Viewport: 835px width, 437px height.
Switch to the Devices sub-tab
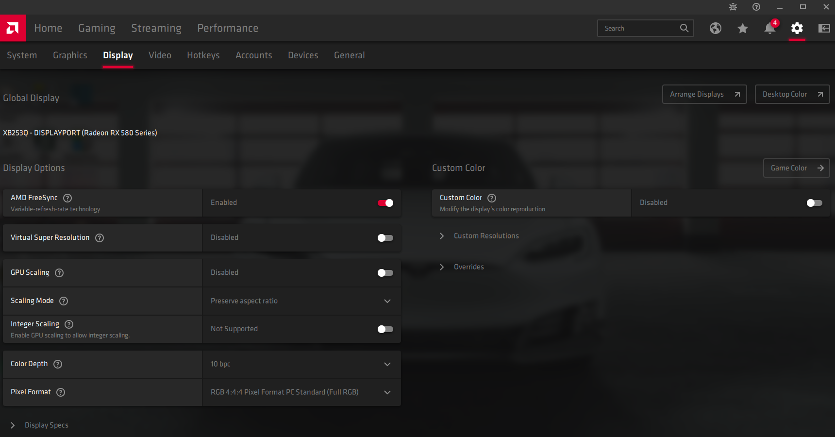[x=303, y=55]
